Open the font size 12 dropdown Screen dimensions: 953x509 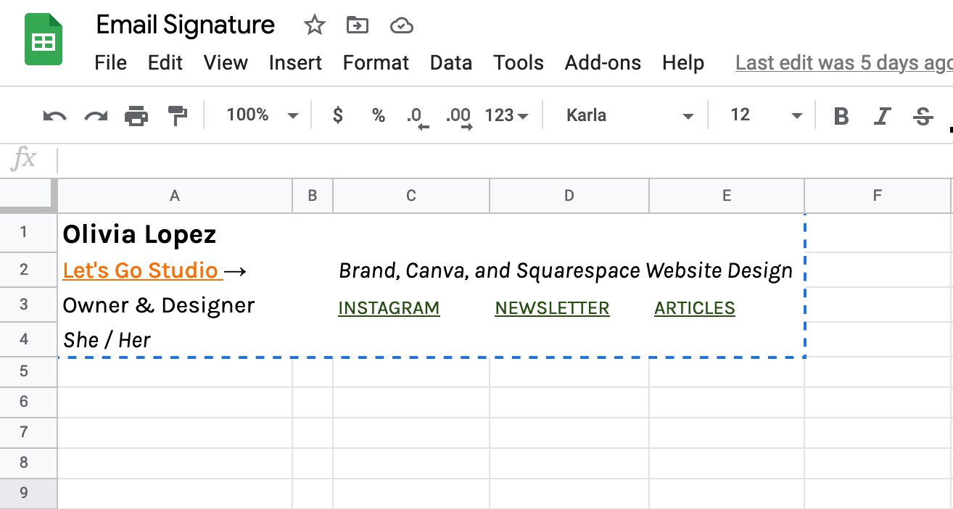(x=766, y=115)
